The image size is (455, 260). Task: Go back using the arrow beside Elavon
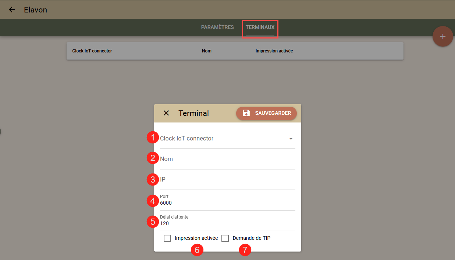[12, 10]
